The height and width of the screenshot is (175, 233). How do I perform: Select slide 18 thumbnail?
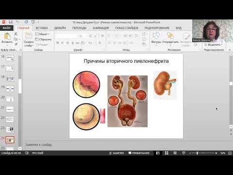point(10,78)
